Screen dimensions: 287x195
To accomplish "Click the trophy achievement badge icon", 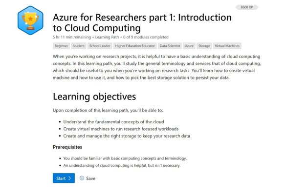I will 30,20.
